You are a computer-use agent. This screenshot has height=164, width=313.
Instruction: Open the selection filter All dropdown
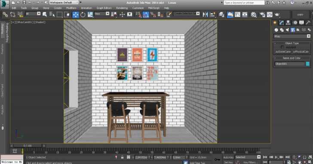[x=33, y=14]
